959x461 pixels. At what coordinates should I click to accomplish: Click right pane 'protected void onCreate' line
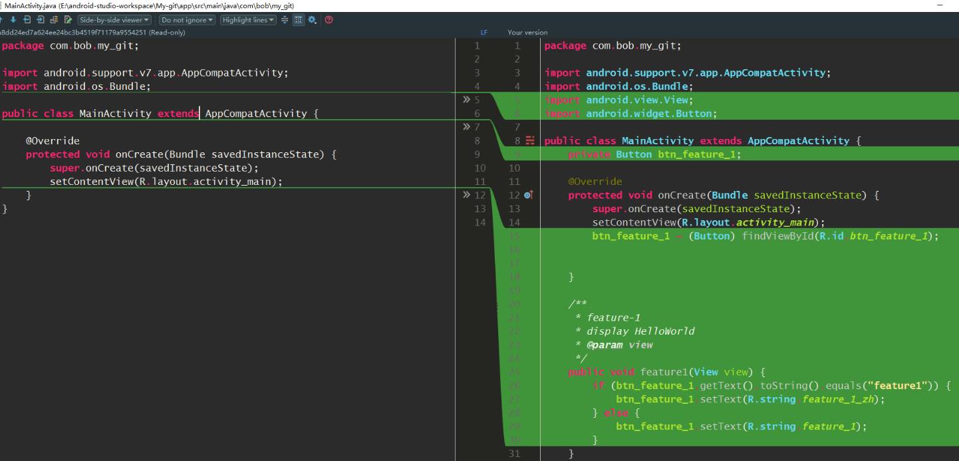coord(724,196)
